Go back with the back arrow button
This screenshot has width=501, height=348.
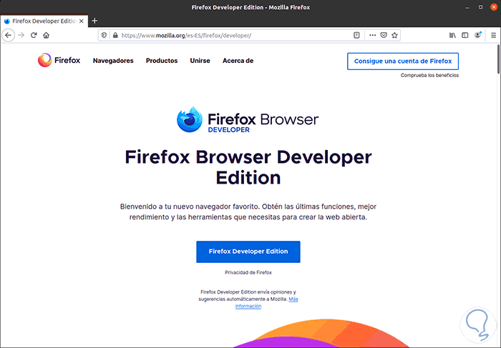[x=9, y=35]
